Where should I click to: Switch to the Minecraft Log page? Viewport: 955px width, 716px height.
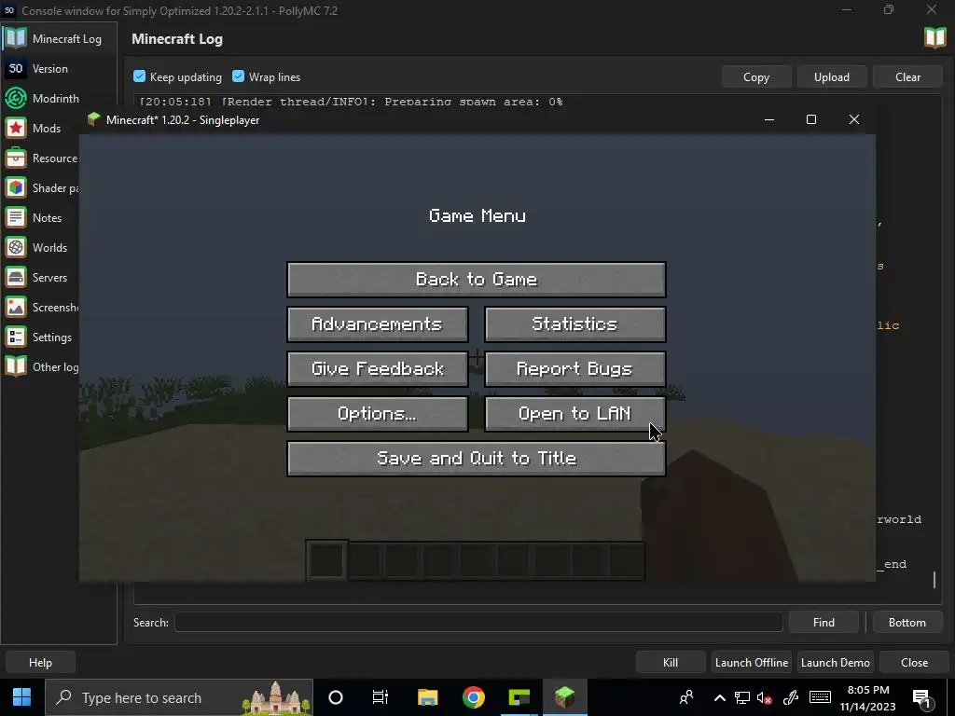pyautogui.click(x=59, y=38)
